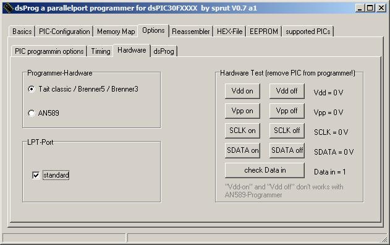Click the dsProg chip icon in title bar

tap(8, 8)
